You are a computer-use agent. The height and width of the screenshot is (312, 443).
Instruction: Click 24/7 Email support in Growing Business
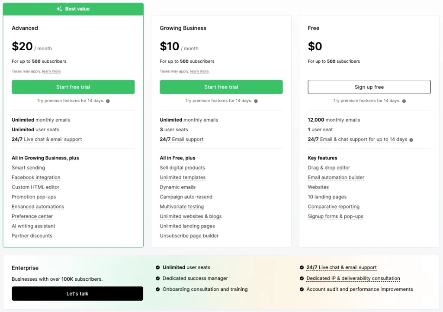click(181, 139)
